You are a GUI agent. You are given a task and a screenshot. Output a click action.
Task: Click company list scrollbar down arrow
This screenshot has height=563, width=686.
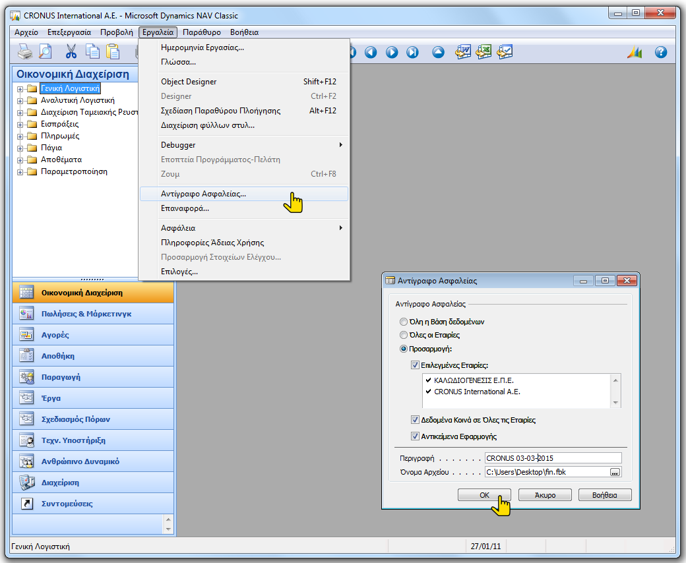click(615, 403)
